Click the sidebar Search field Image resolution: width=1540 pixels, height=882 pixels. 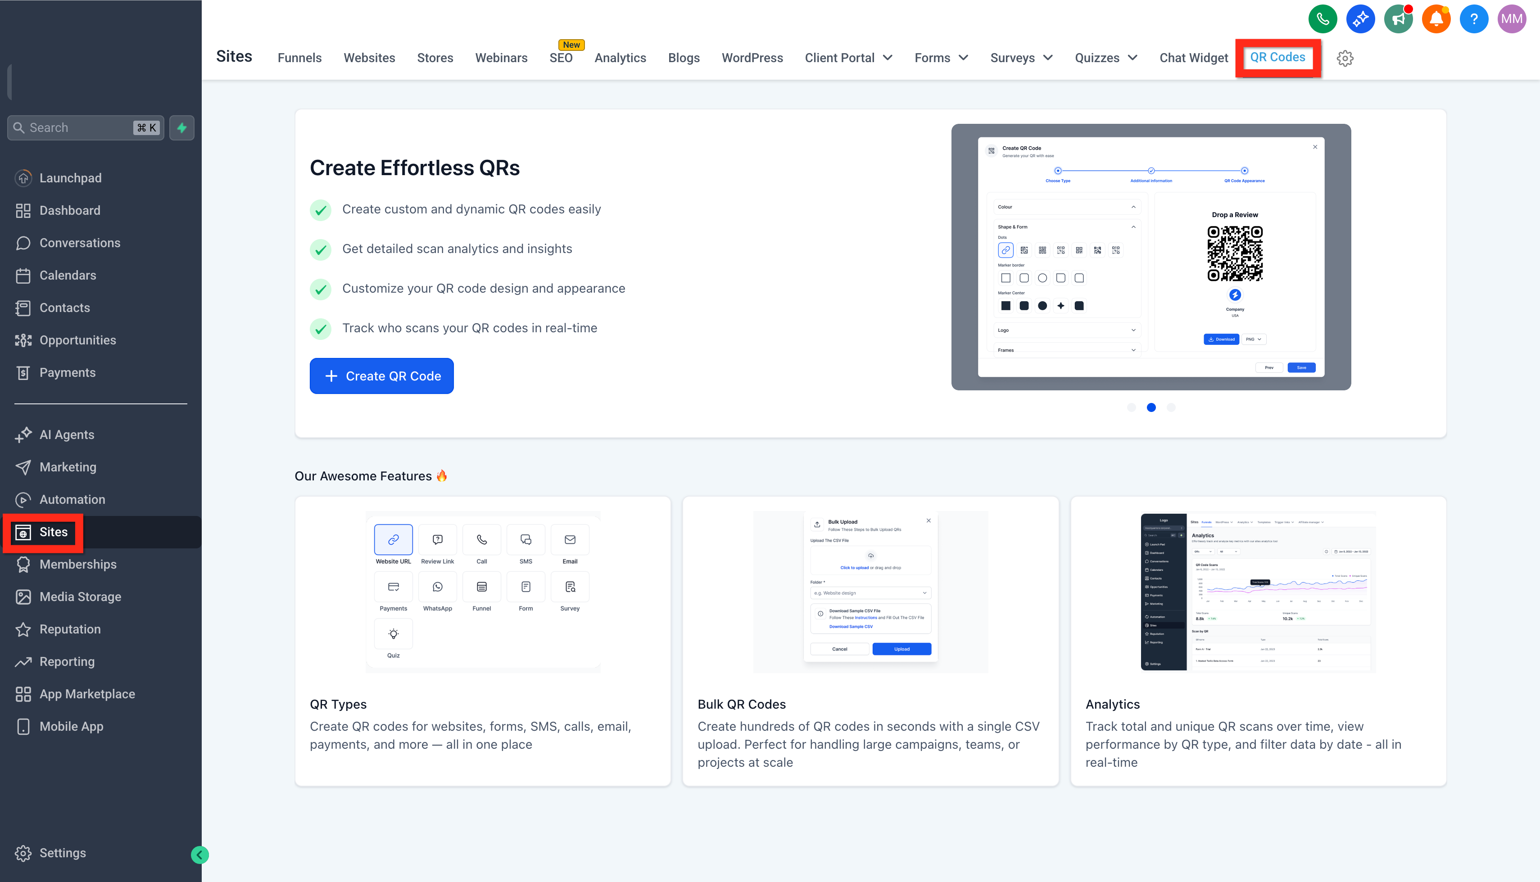point(86,128)
